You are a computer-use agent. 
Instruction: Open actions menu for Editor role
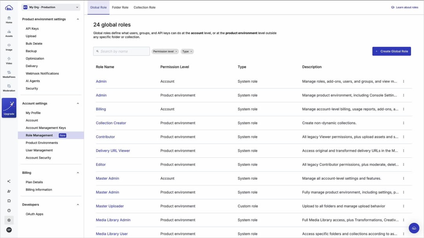coord(404,164)
